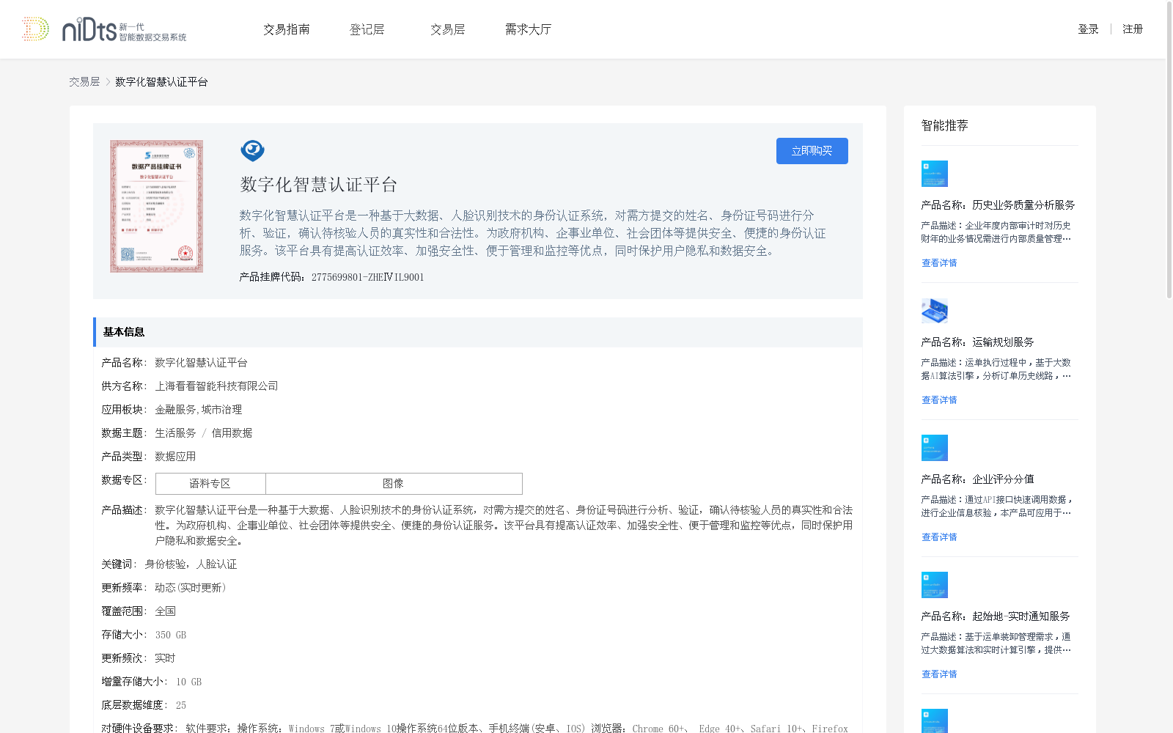Viewport: 1173px width, 733px height.
Task: View details of 历史业务质量分析服务
Action: tap(939, 263)
